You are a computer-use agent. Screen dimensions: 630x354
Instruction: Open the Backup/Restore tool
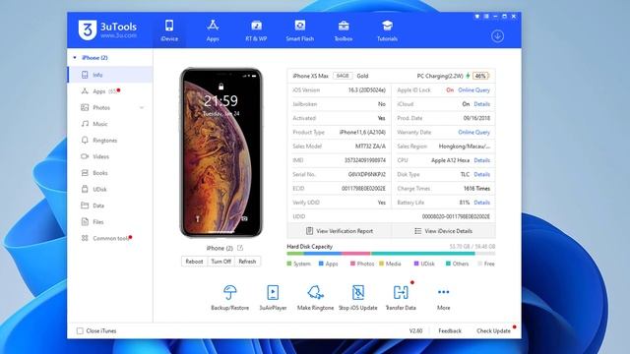(x=229, y=297)
